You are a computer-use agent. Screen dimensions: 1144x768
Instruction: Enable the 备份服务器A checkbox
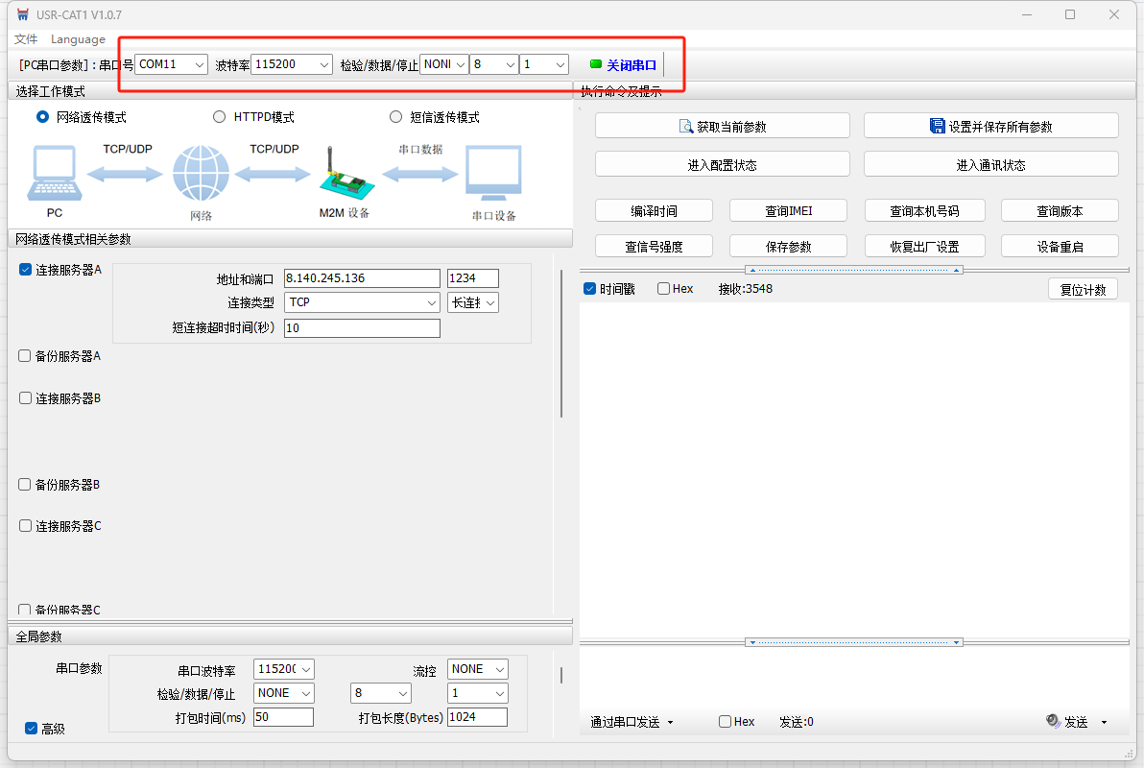(25, 356)
